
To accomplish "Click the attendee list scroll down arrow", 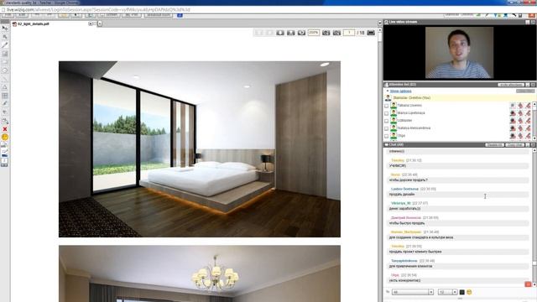I will [x=534, y=138].
